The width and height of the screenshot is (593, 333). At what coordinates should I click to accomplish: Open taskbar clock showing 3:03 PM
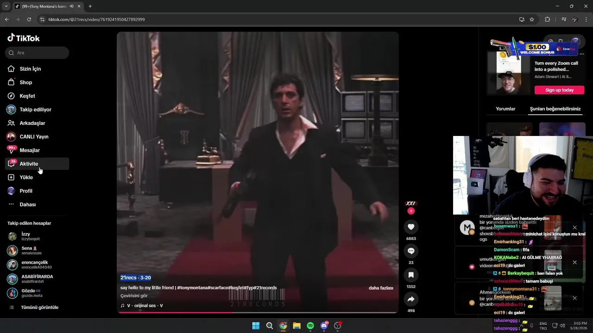point(580,325)
